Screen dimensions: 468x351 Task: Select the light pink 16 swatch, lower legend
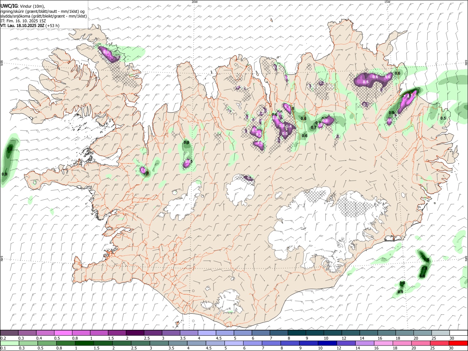384,343
